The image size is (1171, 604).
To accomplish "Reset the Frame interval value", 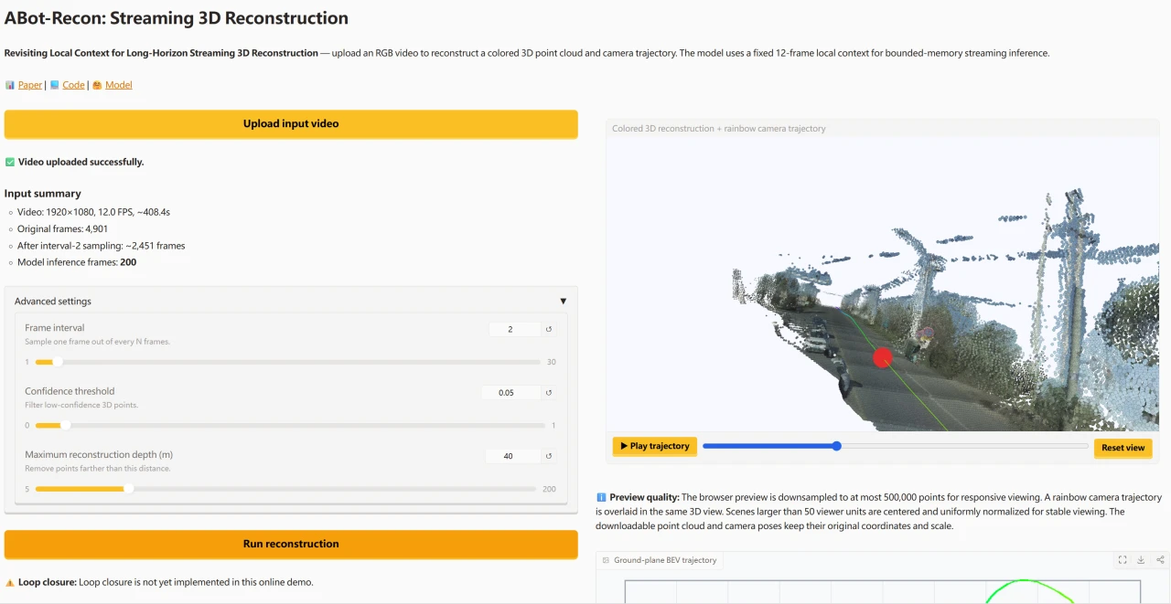I will 549,329.
